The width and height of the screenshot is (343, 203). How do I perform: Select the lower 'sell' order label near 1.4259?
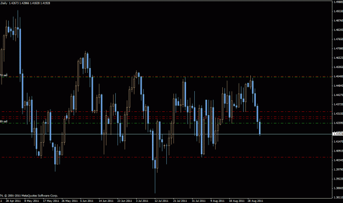click(4, 121)
